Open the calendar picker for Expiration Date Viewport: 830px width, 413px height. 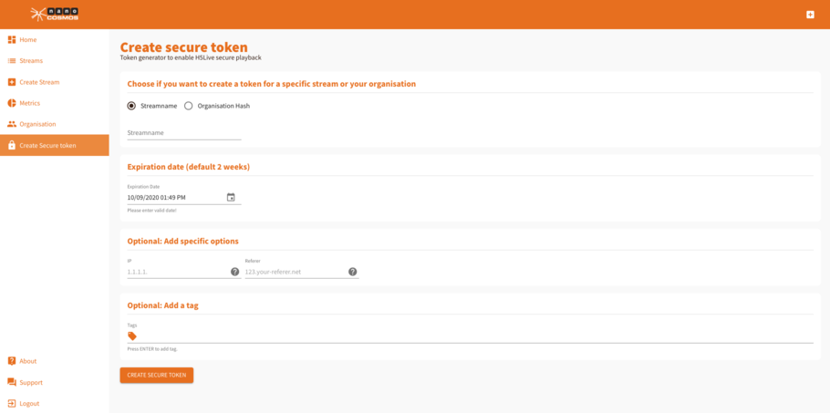point(231,197)
